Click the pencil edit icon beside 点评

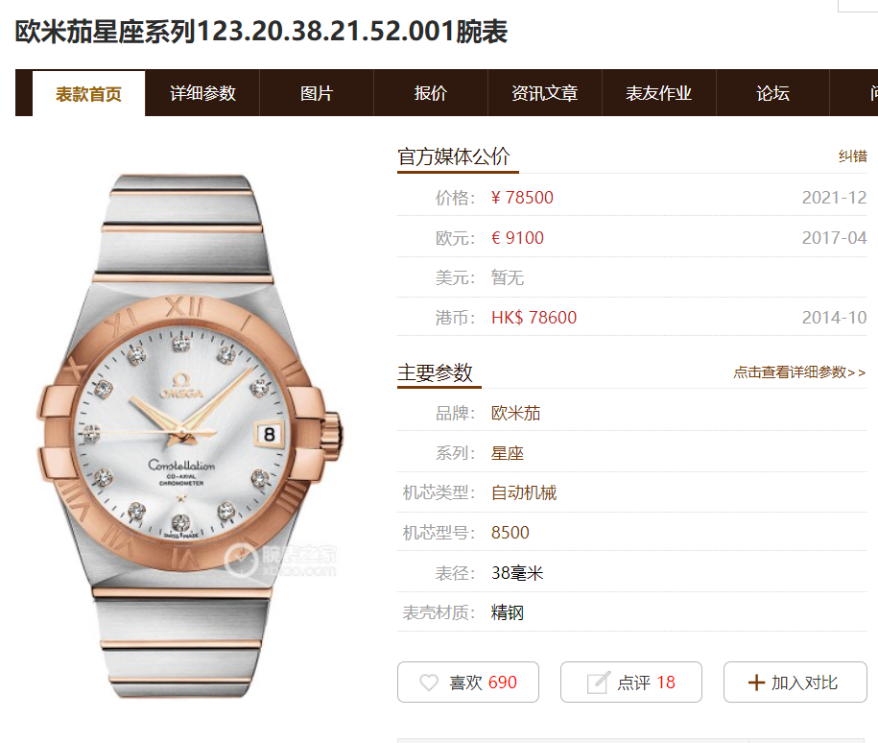[598, 683]
